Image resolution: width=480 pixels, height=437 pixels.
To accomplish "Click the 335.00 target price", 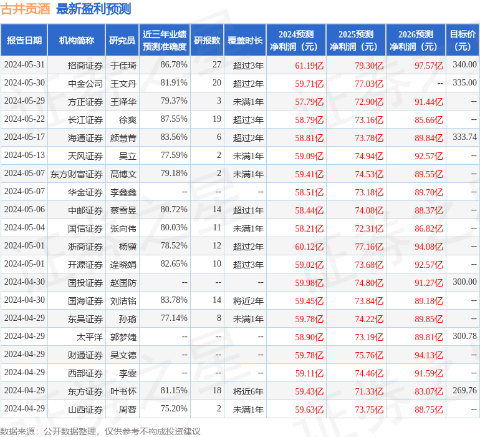I will (x=464, y=82).
